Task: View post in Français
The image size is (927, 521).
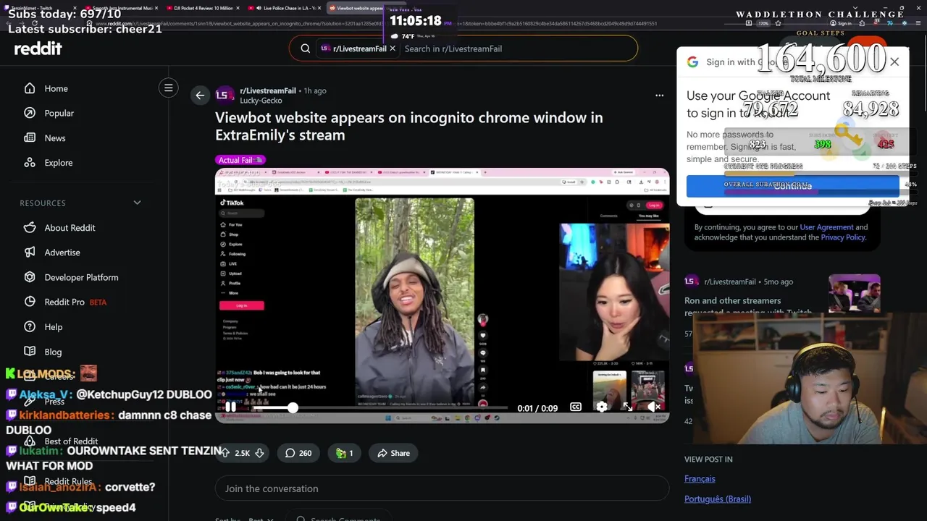Action: (700, 478)
